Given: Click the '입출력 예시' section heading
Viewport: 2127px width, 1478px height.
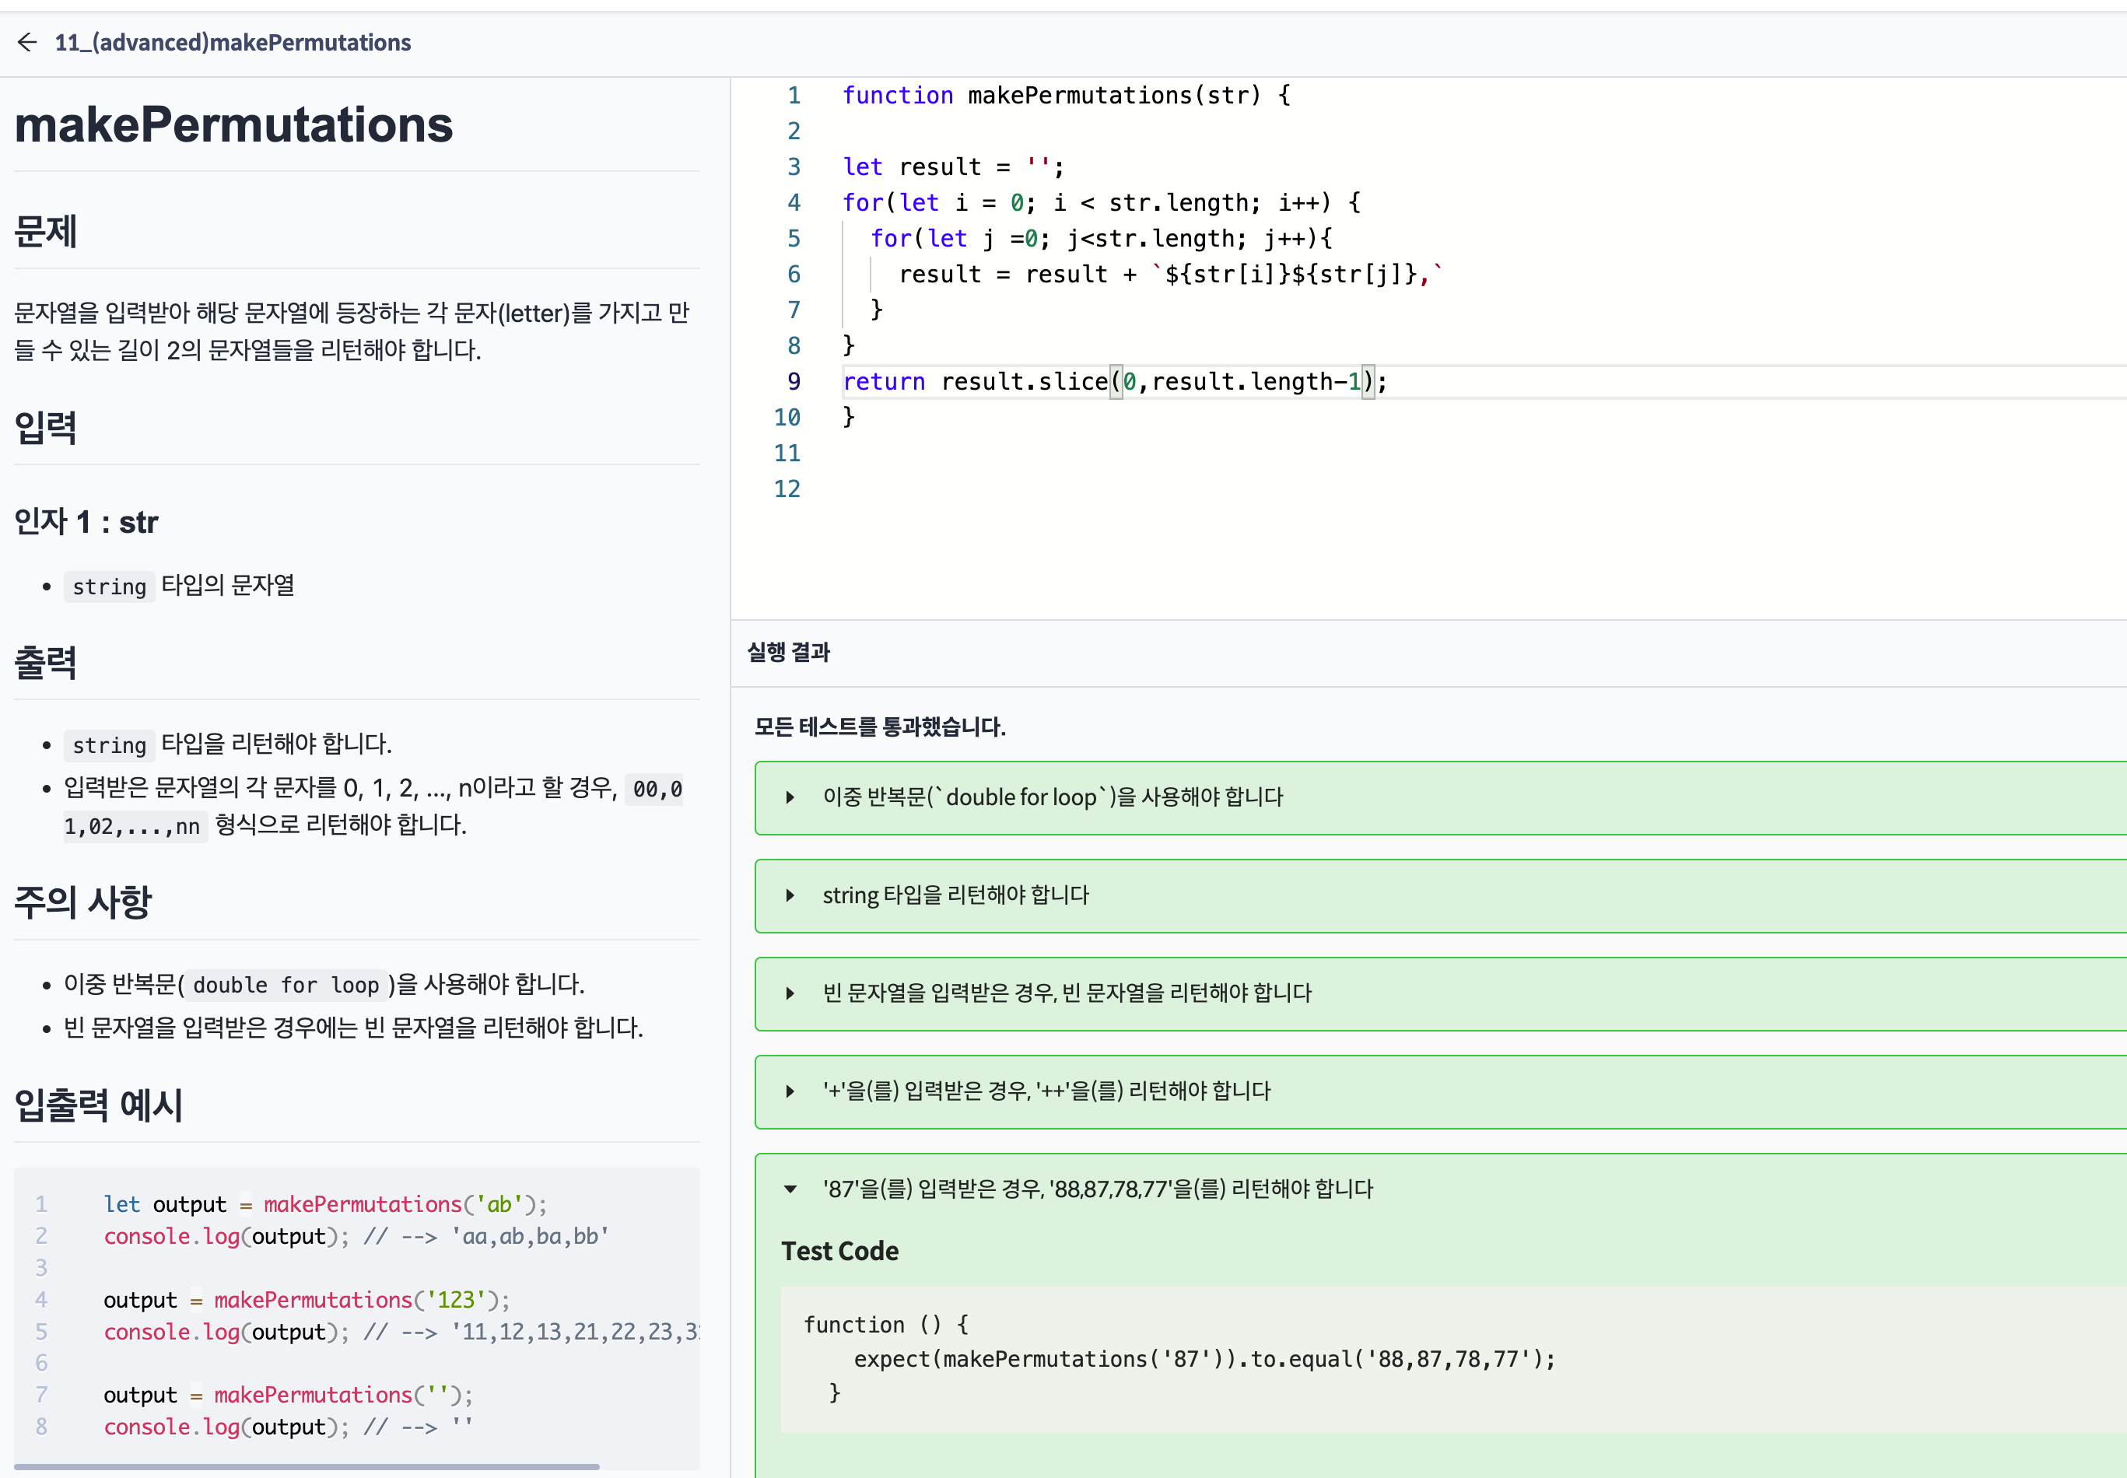Looking at the screenshot, I should (x=98, y=1105).
